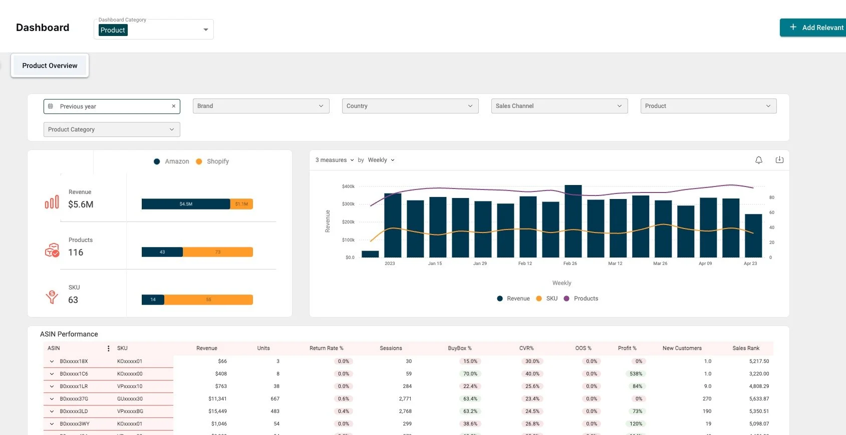Open the 3 measures menu
Viewport: 846px width, 435px height.
tap(335, 160)
